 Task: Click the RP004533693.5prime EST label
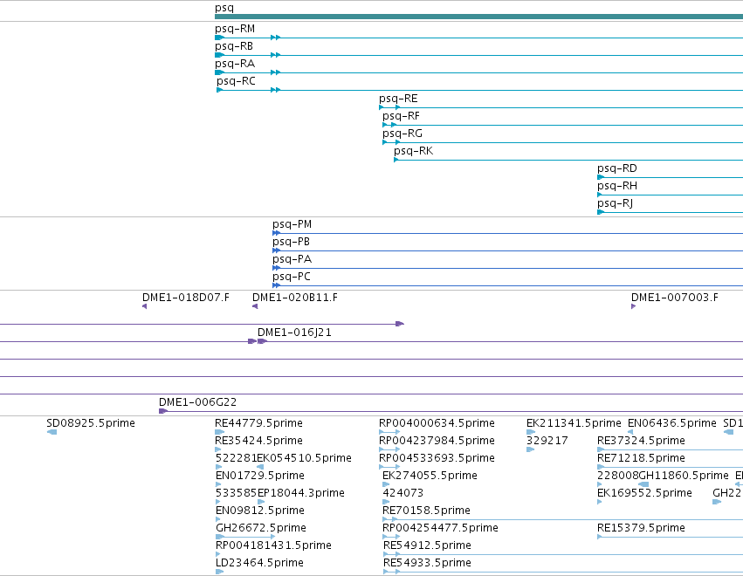pos(437,458)
